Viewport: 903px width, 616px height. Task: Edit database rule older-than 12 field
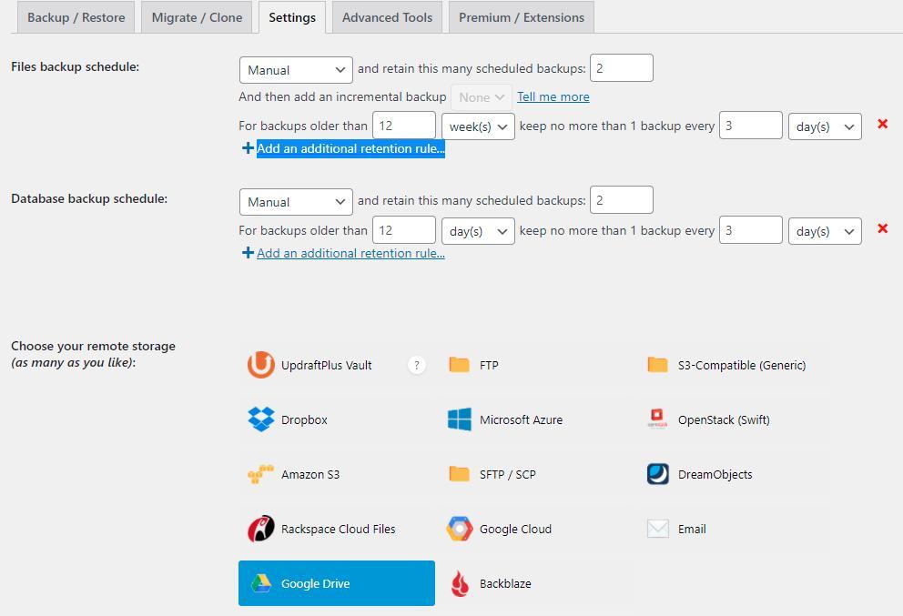pos(403,230)
